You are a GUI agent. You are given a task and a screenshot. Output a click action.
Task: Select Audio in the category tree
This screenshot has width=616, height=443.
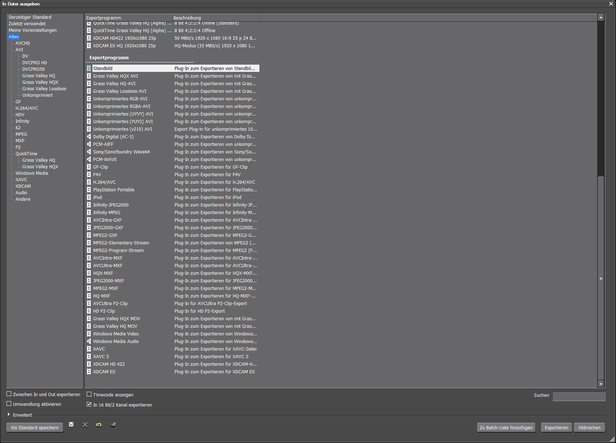(21, 193)
